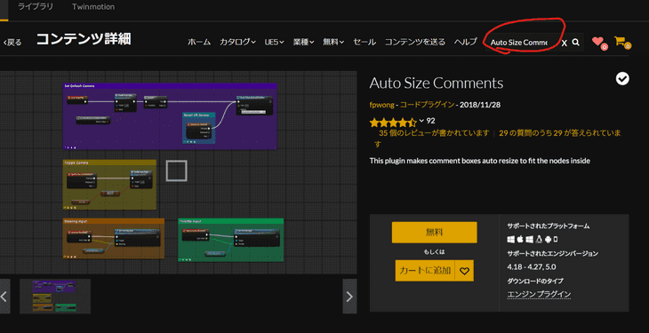Expand the カタログ dropdown menu

(237, 42)
